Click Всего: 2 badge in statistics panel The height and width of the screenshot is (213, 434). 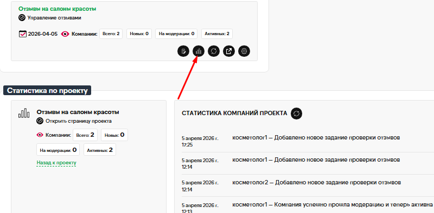click(85, 135)
